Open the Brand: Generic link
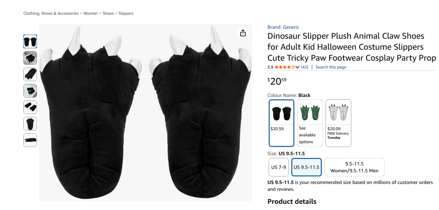The width and height of the screenshot is (439, 210). [x=283, y=27]
